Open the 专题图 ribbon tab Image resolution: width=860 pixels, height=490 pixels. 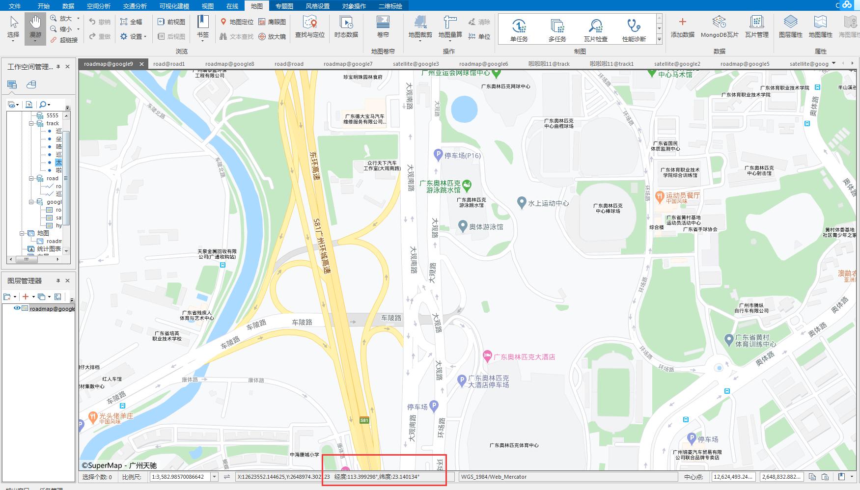(x=284, y=6)
